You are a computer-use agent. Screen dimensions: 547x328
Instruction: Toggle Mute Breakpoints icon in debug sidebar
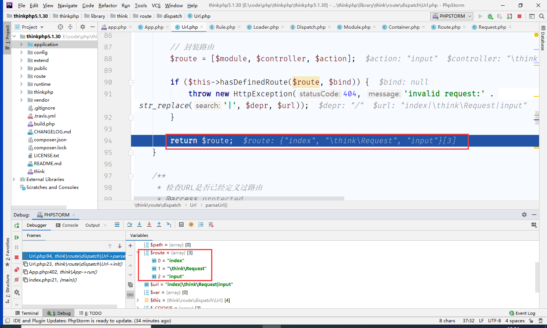tap(17, 280)
